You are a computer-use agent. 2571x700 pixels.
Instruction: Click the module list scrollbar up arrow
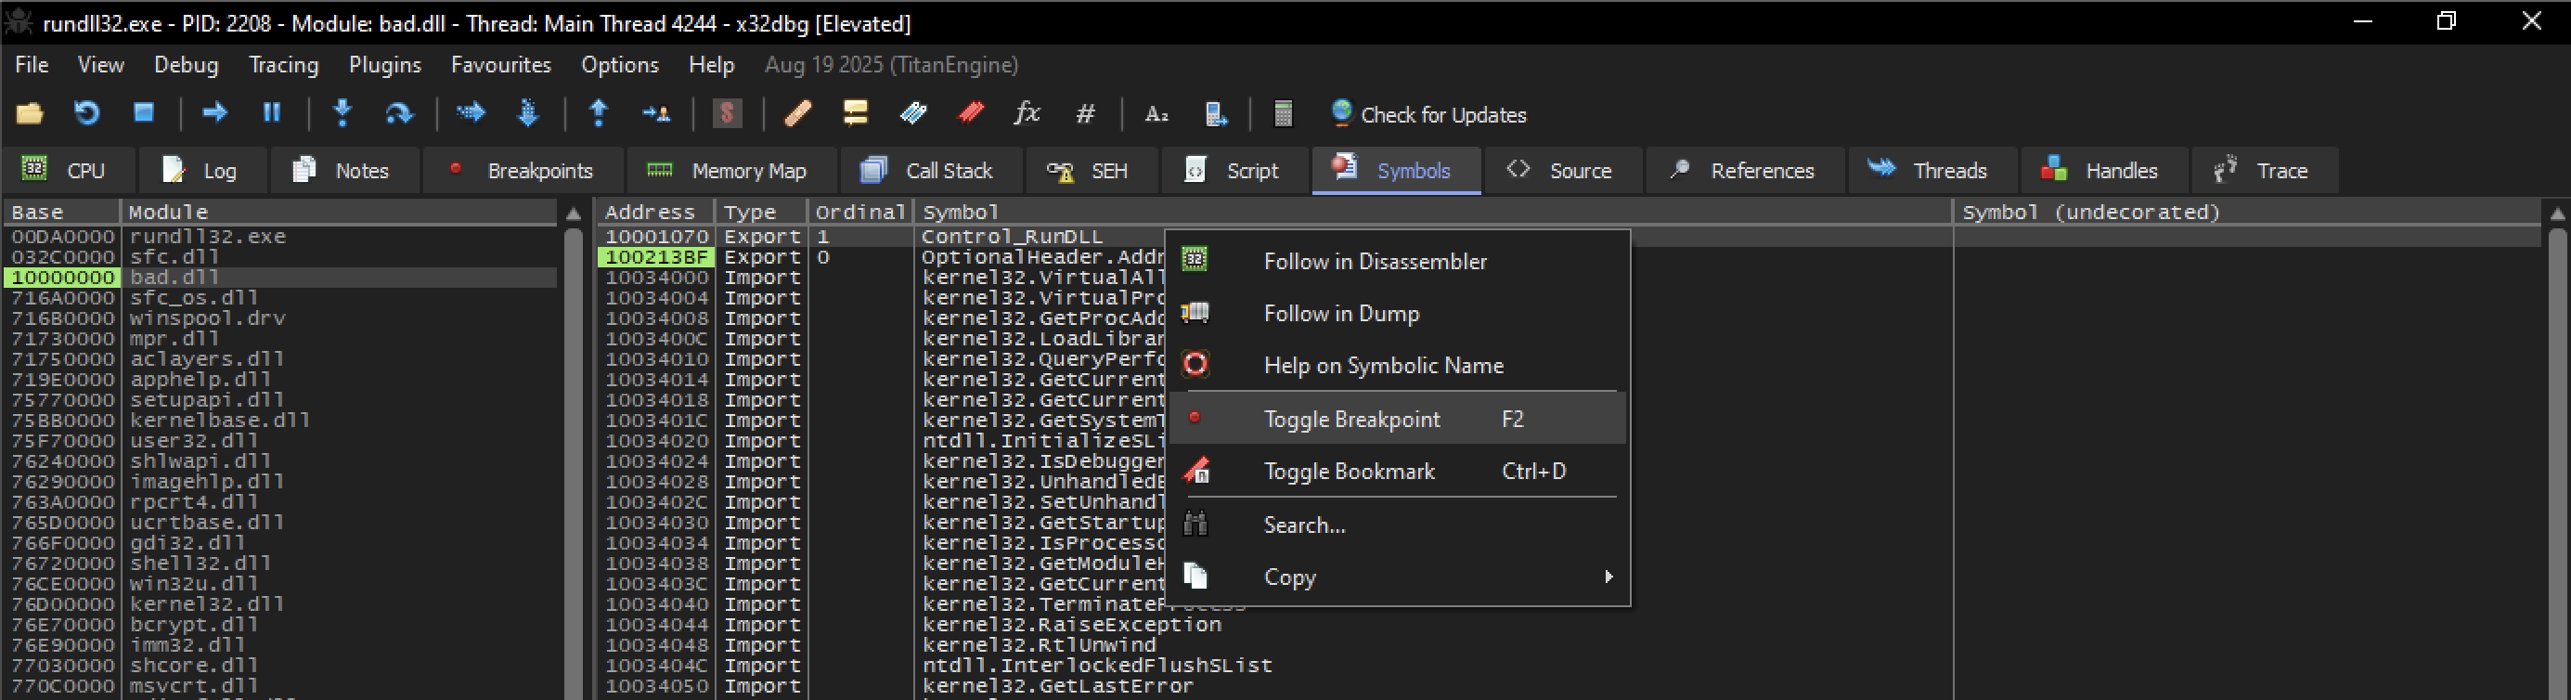[x=573, y=214]
